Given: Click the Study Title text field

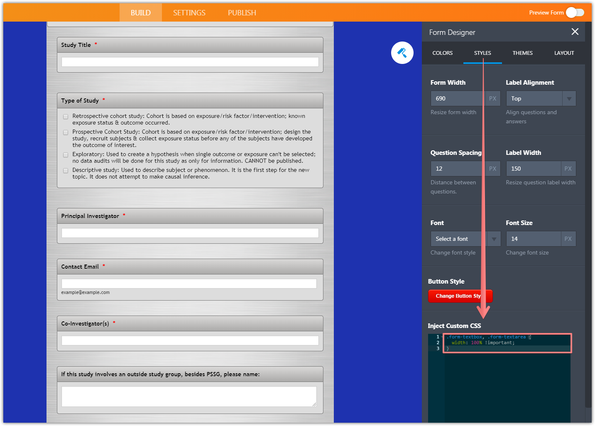Looking at the screenshot, I should click(x=190, y=62).
